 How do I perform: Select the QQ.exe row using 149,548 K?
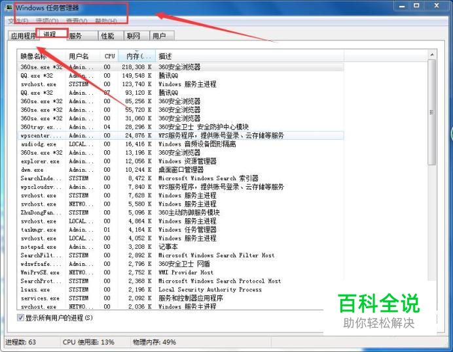pyautogui.click(x=181, y=76)
